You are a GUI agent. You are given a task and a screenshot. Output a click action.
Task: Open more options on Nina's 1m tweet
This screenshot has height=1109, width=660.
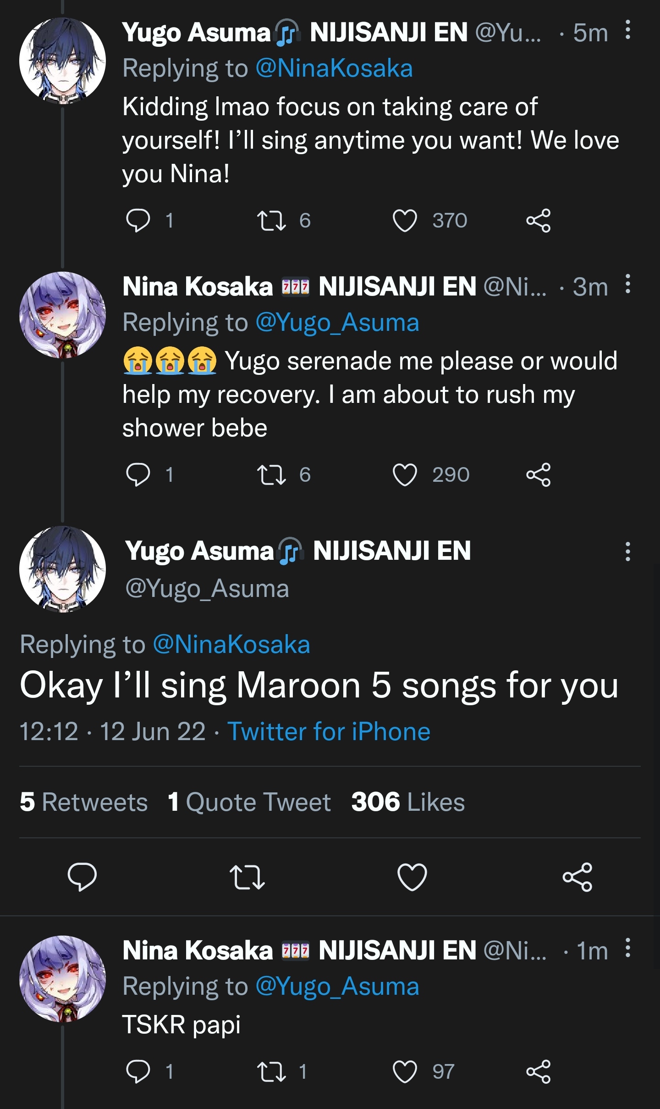pos(628,948)
